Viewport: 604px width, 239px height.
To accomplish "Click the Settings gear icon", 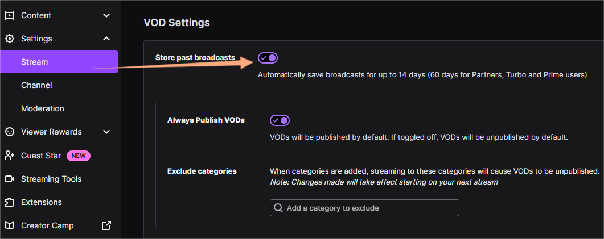I will pos(9,39).
